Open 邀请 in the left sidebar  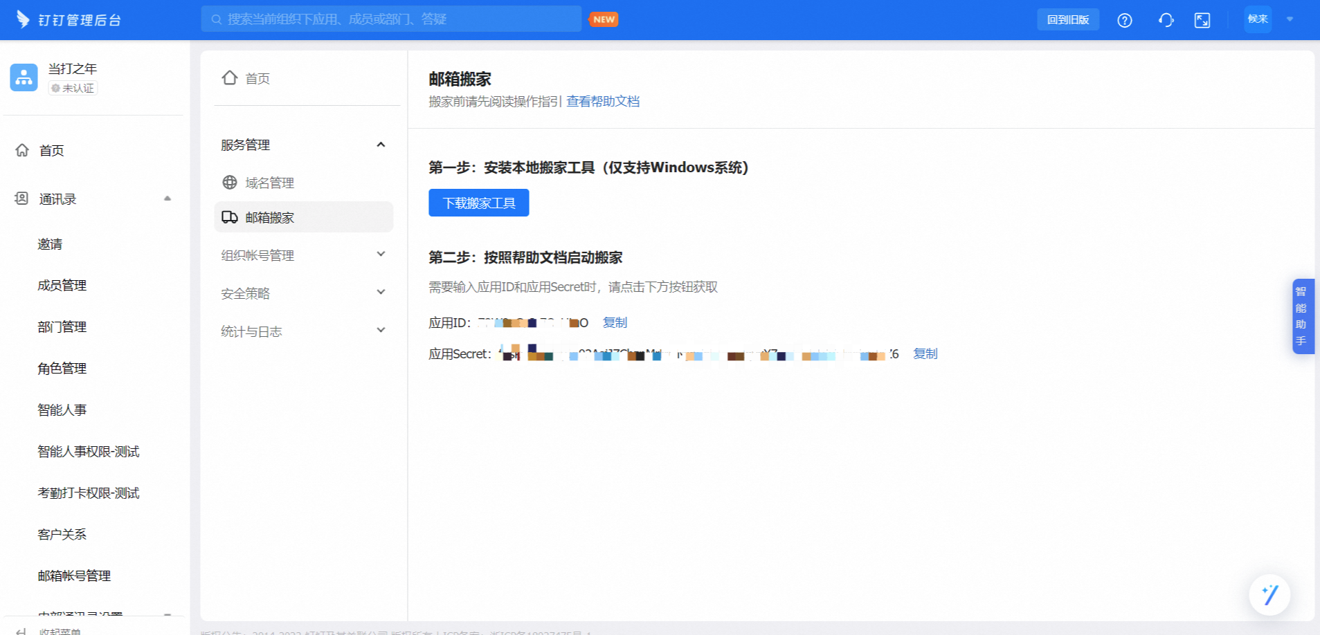50,244
